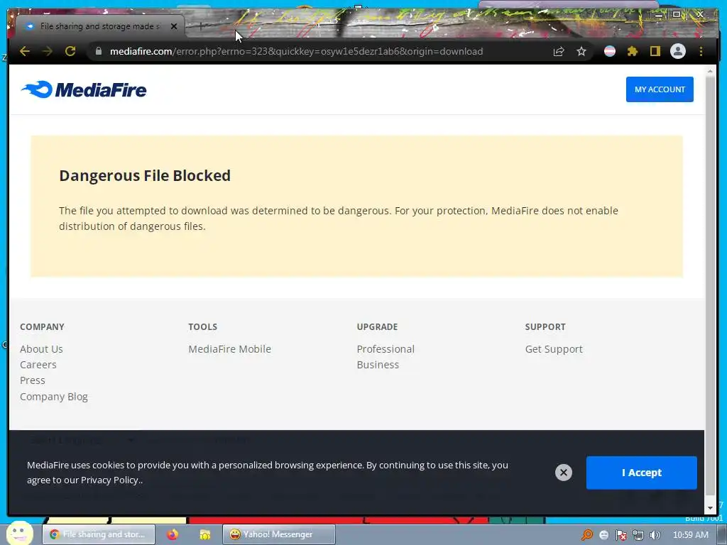Image resolution: width=727 pixels, height=545 pixels.
Task: Open the Company Blog link
Action: coord(54,397)
